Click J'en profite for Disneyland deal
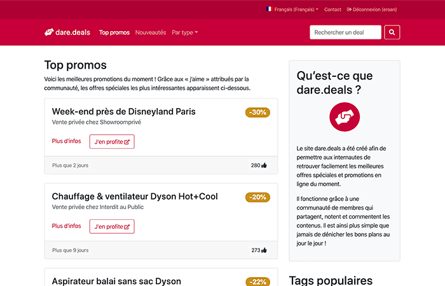This screenshot has width=445, height=286. click(x=112, y=142)
